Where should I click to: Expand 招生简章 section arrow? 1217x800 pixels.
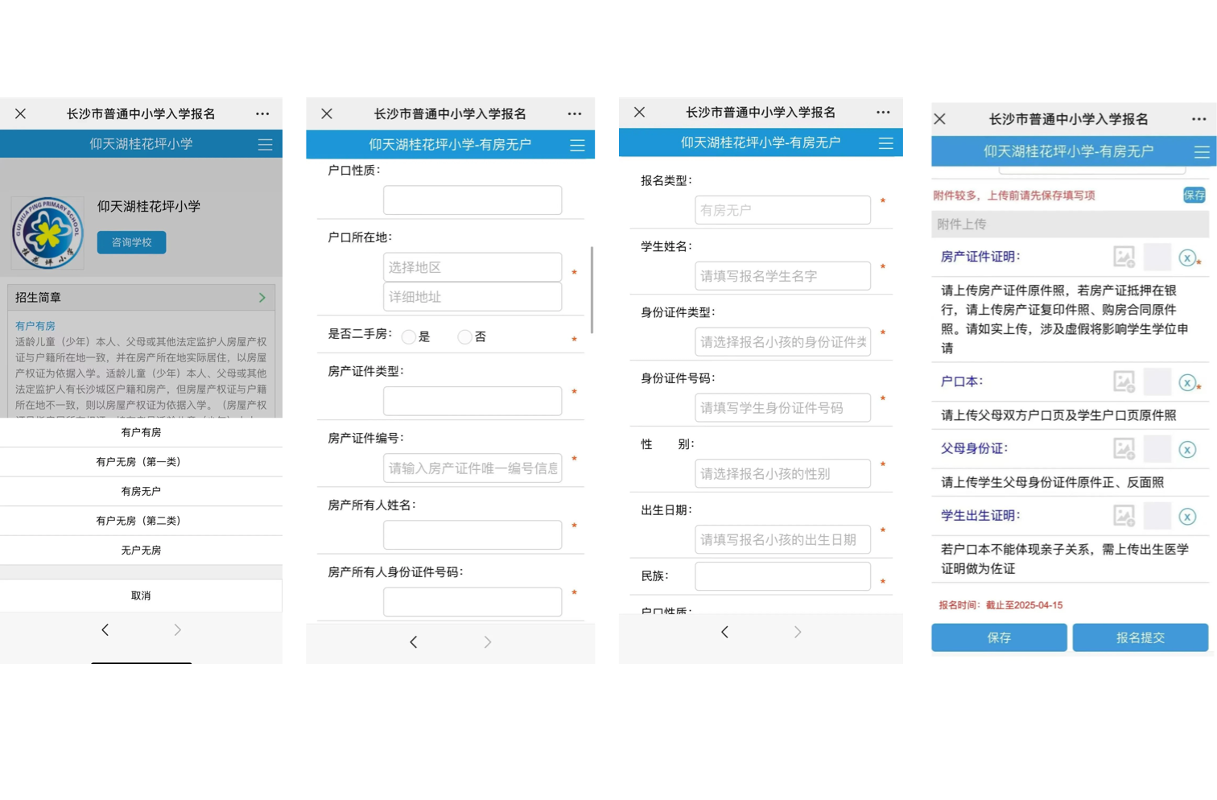[x=262, y=298]
